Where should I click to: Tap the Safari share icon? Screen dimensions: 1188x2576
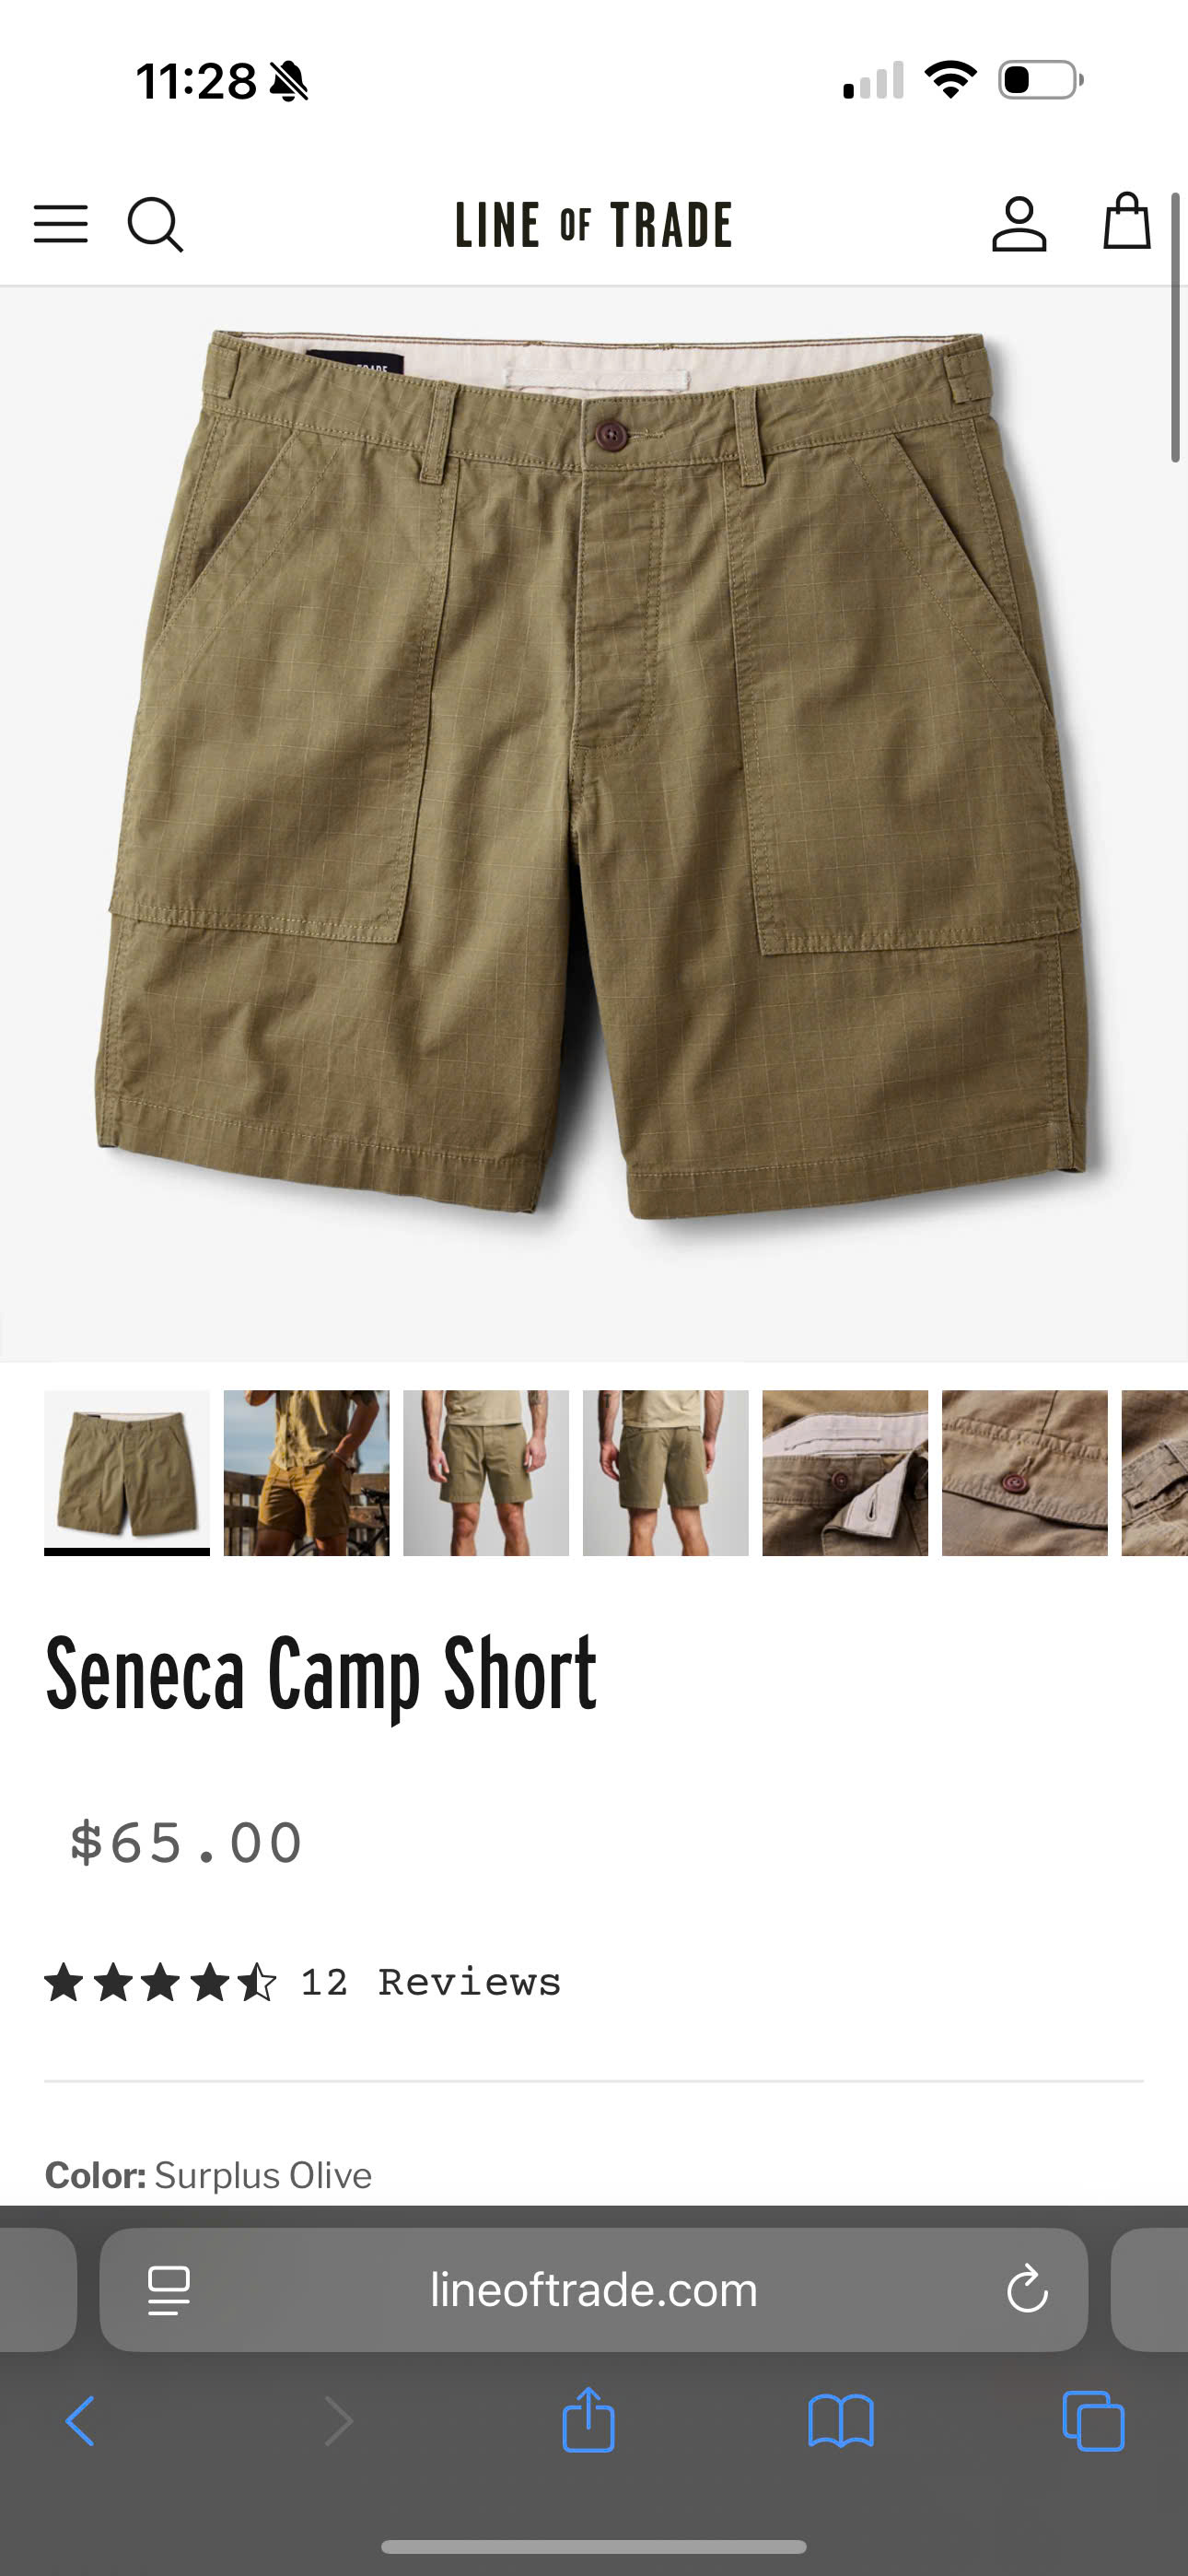click(x=588, y=2419)
